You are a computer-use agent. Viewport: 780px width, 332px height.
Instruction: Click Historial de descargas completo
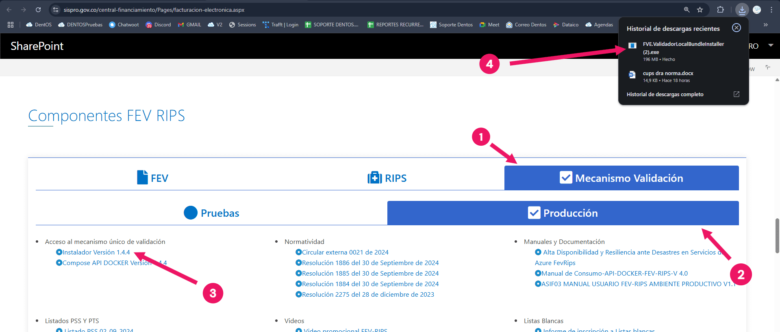pos(665,94)
